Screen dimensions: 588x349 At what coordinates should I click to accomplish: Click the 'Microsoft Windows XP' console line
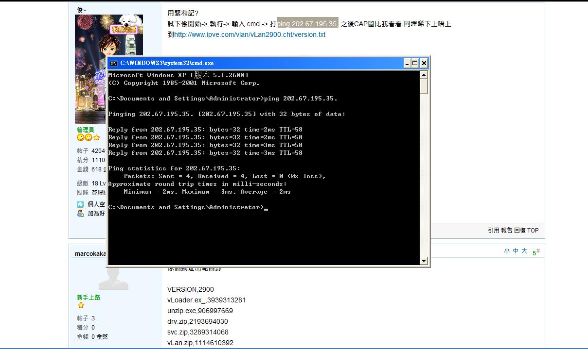point(178,75)
